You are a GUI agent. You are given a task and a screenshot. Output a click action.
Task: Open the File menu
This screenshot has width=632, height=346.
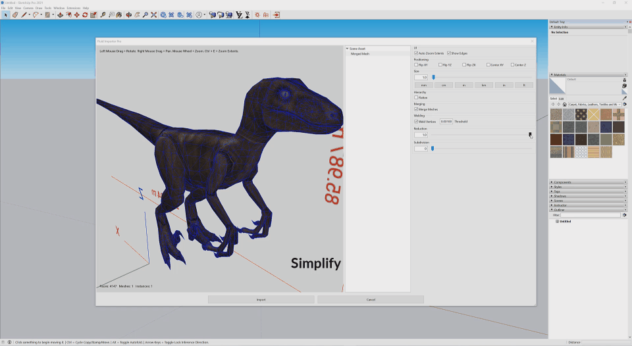[3, 8]
